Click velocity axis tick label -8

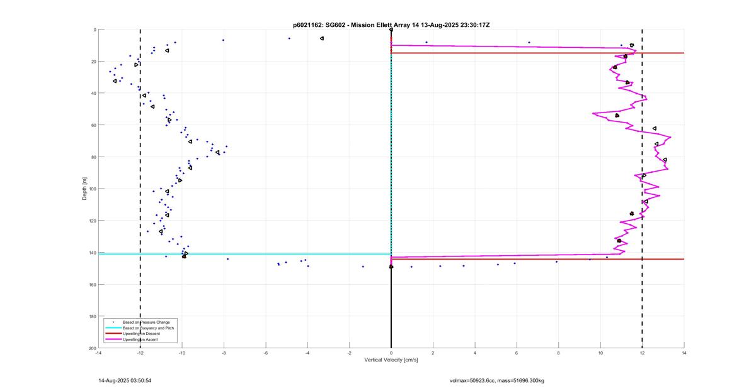224,353
